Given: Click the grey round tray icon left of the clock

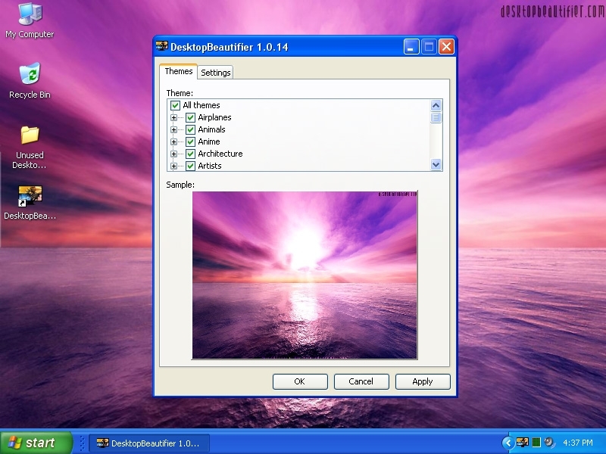Looking at the screenshot, I should [548, 443].
